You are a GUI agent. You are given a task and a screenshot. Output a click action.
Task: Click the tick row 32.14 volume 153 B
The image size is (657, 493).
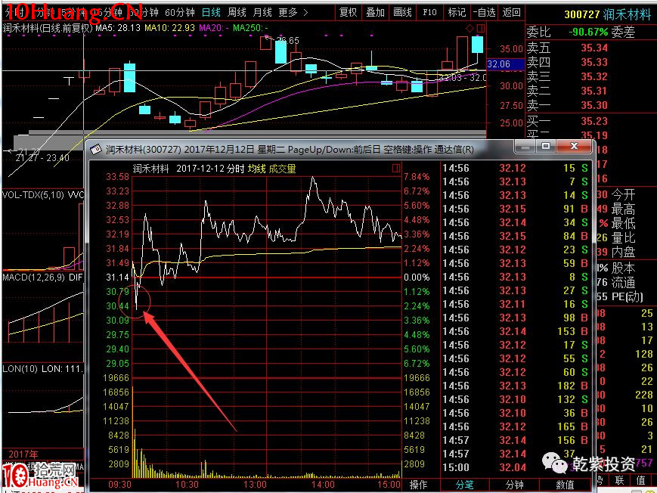516,331
